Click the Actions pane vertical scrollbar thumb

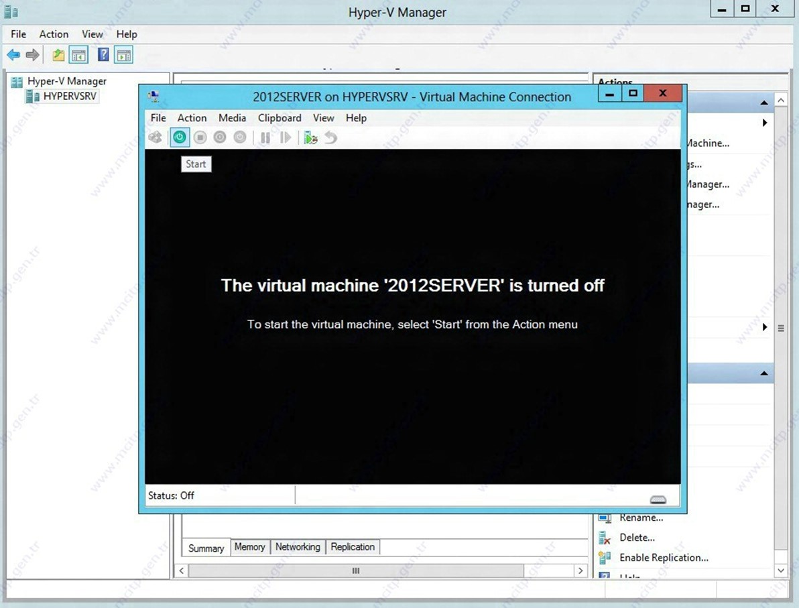pyautogui.click(x=781, y=328)
